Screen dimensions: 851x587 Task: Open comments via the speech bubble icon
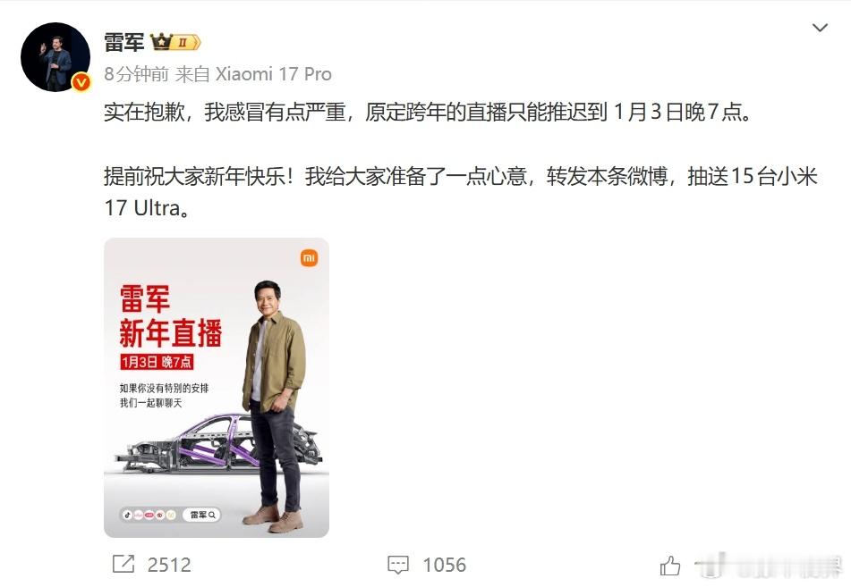(398, 565)
